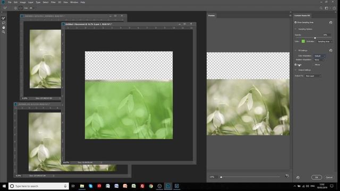This screenshot has height=191, width=340.
Task: Toggle the Show Sampling Area checkbox
Action: pos(295,22)
